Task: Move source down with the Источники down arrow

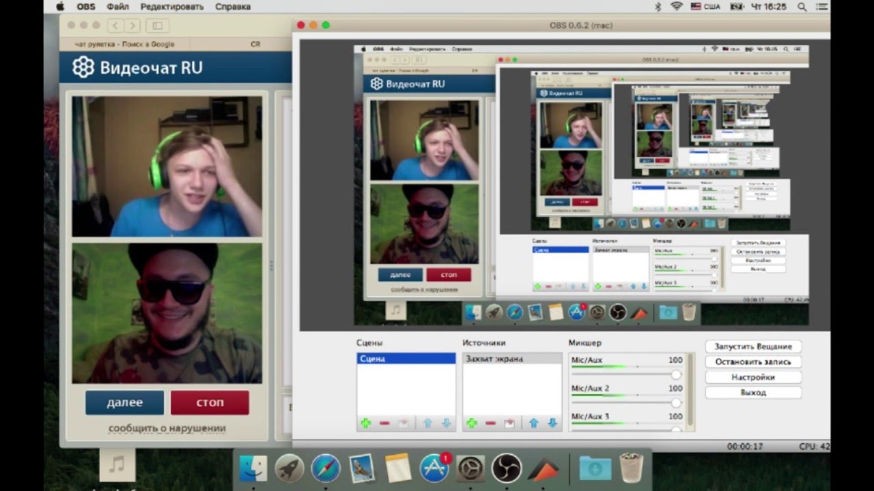Action: (552, 423)
